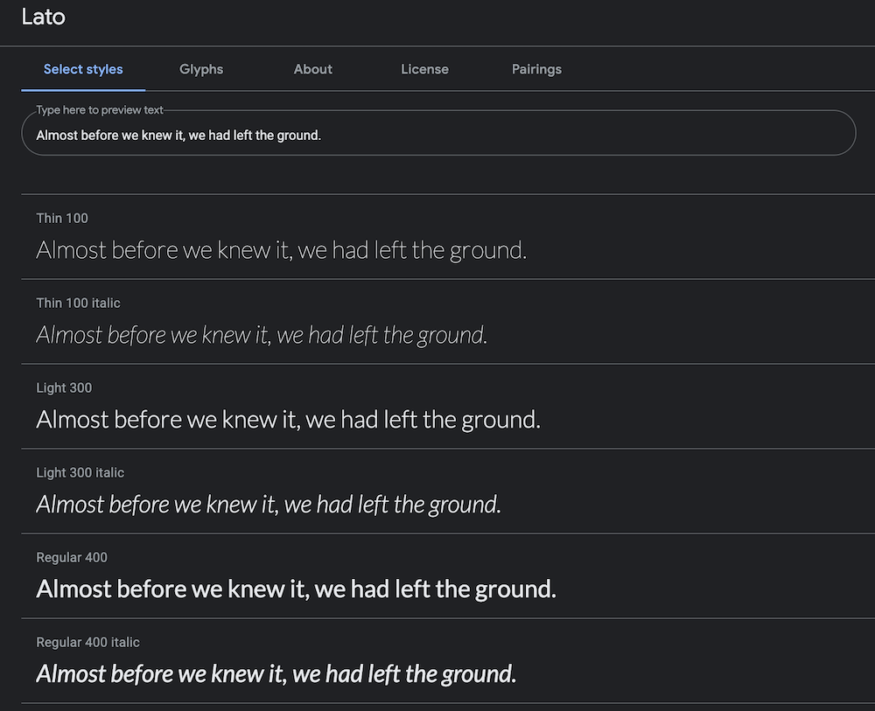Pick the Light 300 italic preview sentence
Screen dimensions: 875x711
coord(269,505)
